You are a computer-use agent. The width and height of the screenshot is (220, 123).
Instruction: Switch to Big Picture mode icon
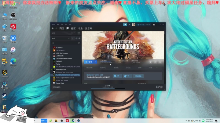(154, 25)
